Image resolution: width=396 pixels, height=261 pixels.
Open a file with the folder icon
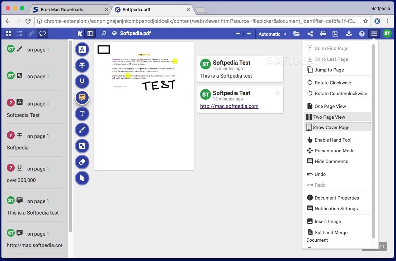point(297,34)
